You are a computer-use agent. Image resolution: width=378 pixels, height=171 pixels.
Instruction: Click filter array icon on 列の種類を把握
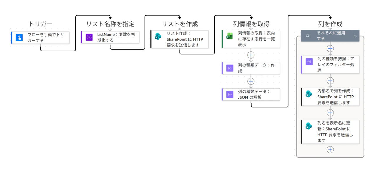pyautogui.click(x=309, y=62)
